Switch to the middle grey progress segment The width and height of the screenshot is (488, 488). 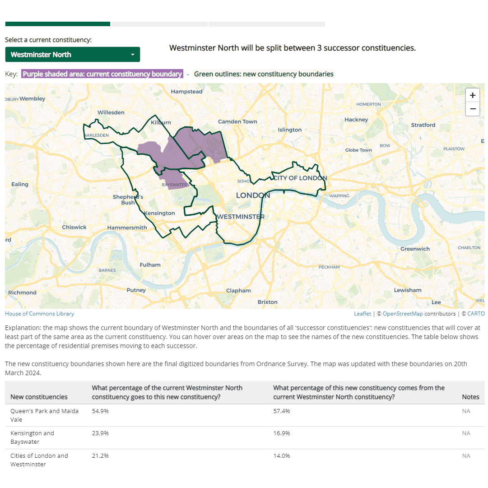point(159,24)
